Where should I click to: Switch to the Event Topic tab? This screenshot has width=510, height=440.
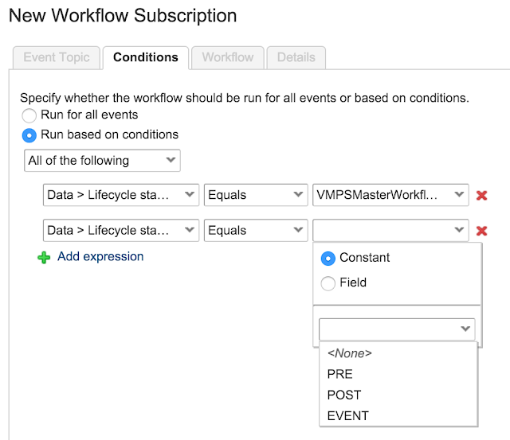click(x=57, y=57)
